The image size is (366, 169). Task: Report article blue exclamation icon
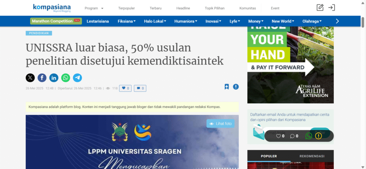click(236, 87)
